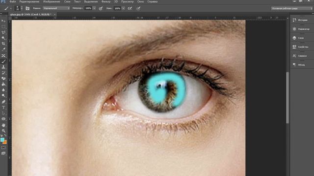Click the canvas scroll-up arrow
This screenshot has height=176, width=314.
pyautogui.click(x=288, y=18)
